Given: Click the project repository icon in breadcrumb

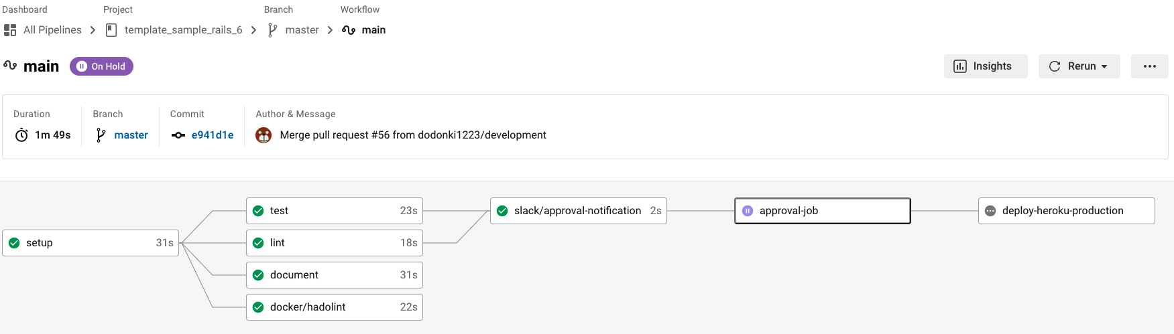Looking at the screenshot, I should coord(111,30).
